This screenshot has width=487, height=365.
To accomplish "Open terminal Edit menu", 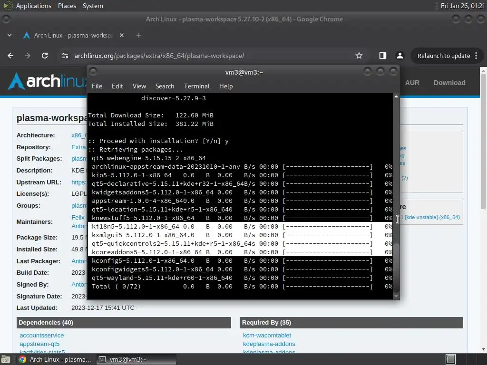I will [117, 86].
